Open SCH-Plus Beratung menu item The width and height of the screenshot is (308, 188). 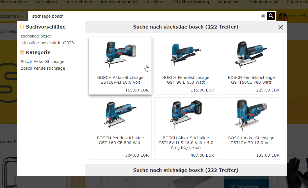click(x=190, y=2)
